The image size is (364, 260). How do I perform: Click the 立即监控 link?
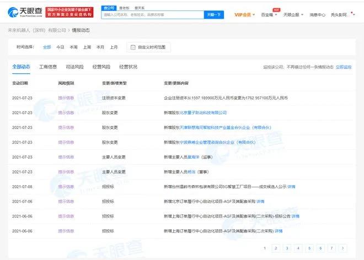coord(343,67)
